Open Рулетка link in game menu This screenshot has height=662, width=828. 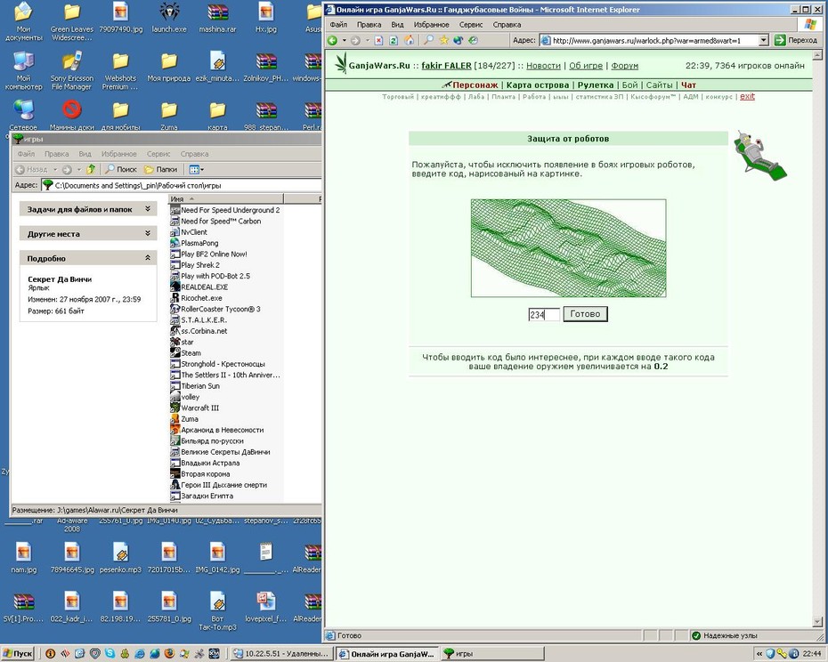[595, 85]
